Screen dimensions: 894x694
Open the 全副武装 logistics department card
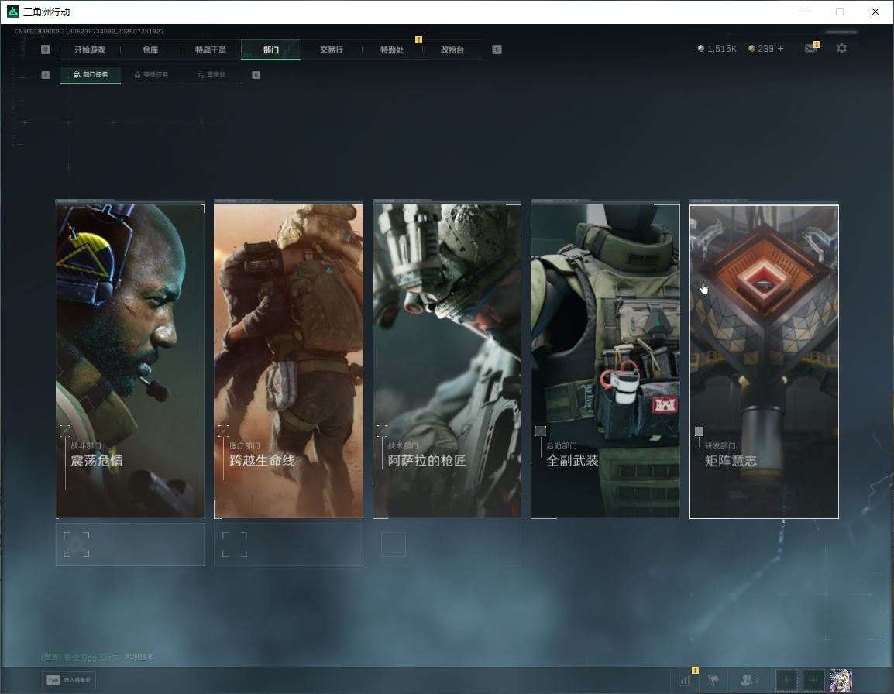coord(606,361)
